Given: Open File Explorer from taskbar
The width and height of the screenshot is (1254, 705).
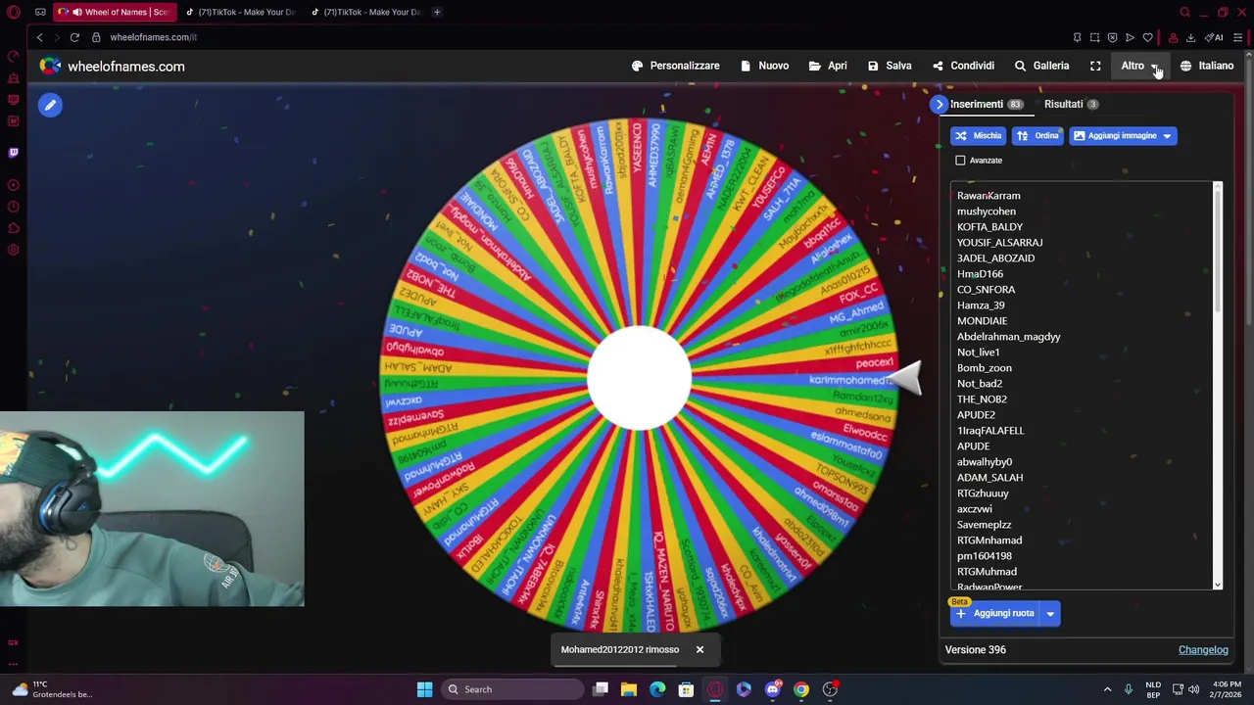Looking at the screenshot, I should tap(629, 689).
